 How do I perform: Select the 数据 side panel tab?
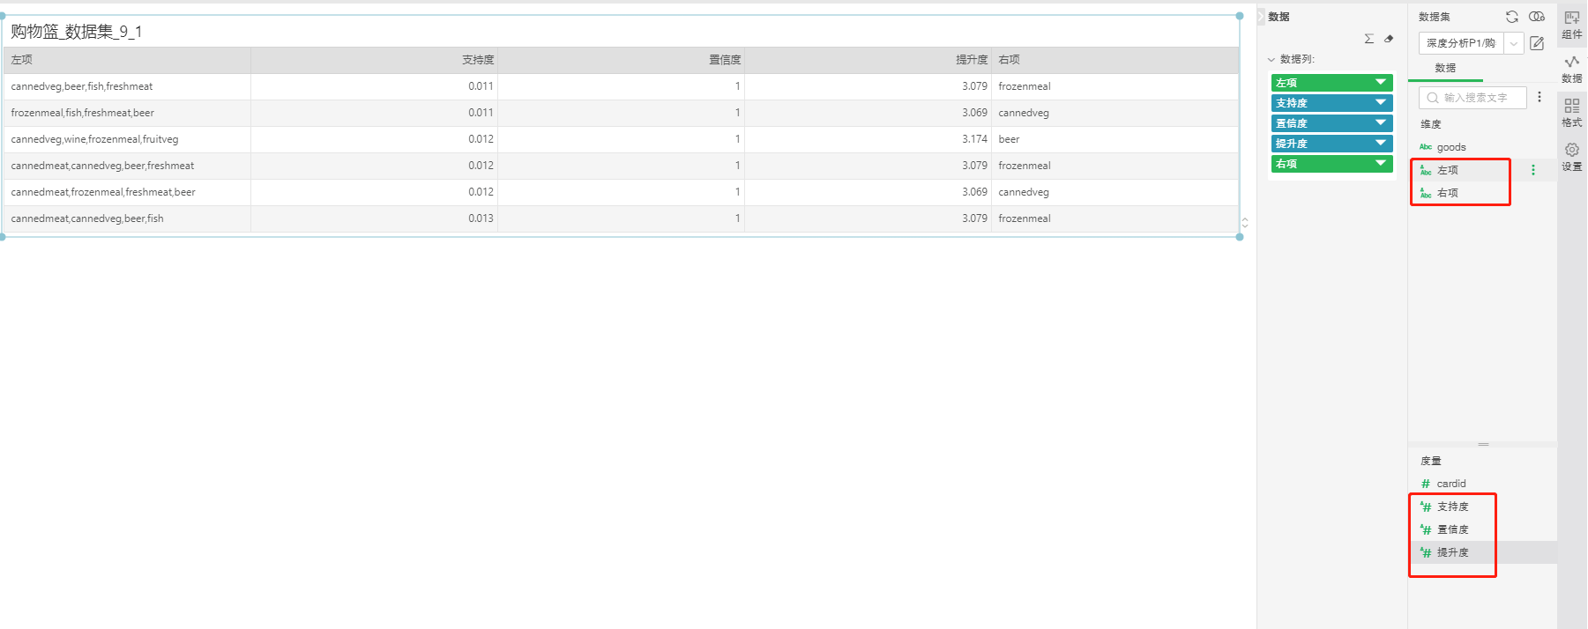pyautogui.click(x=1571, y=69)
